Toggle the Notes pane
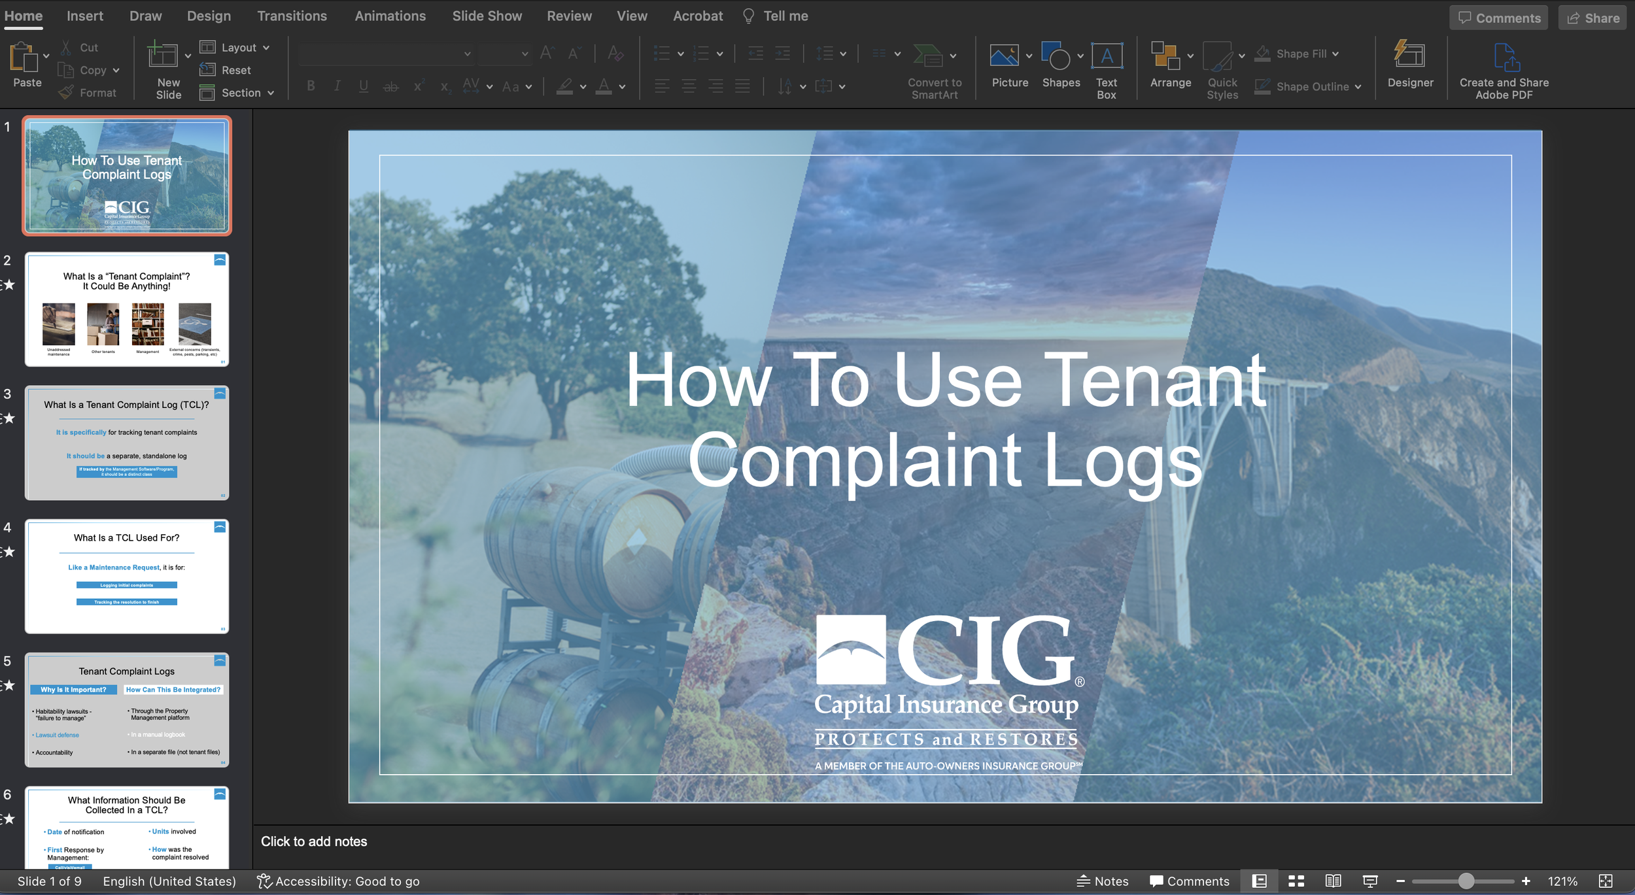1635x895 pixels. [x=1103, y=881]
